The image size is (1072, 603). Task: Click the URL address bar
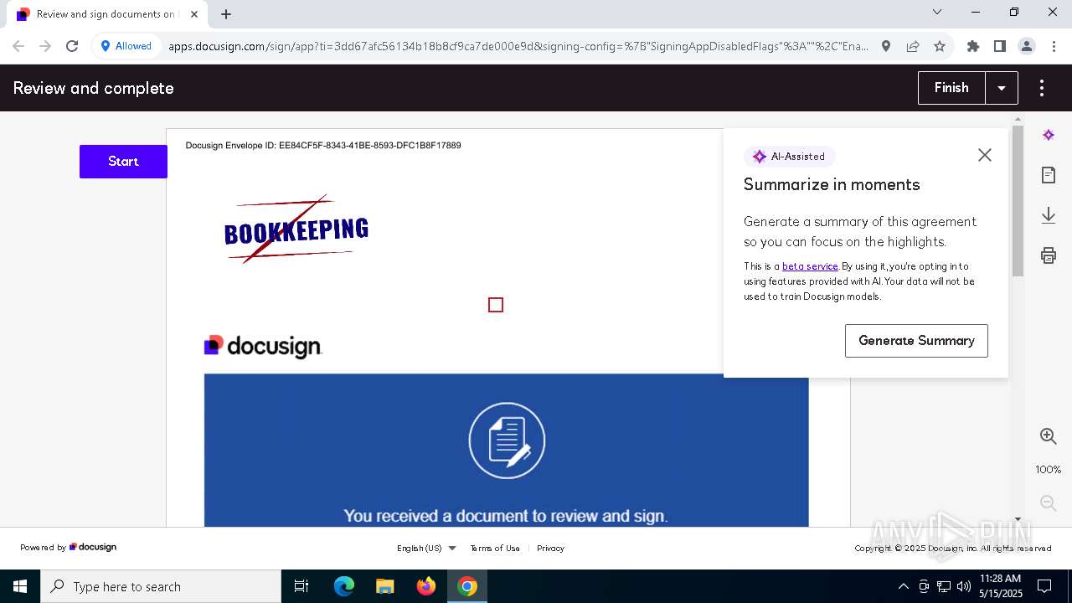[518, 46]
